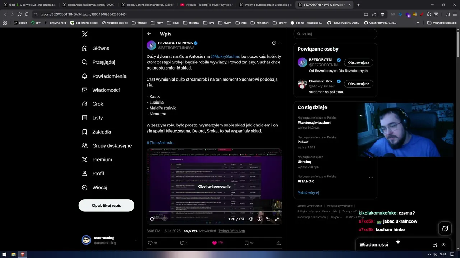Image resolution: width=460 pixels, height=258 pixels.
Task: Open Zasady użytkowania footer link
Action: coord(309,206)
